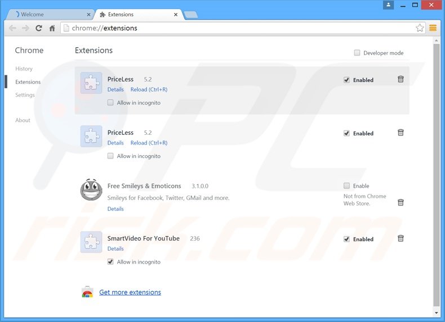
Task: Close the Welcome tab
Action: [x=88, y=15]
